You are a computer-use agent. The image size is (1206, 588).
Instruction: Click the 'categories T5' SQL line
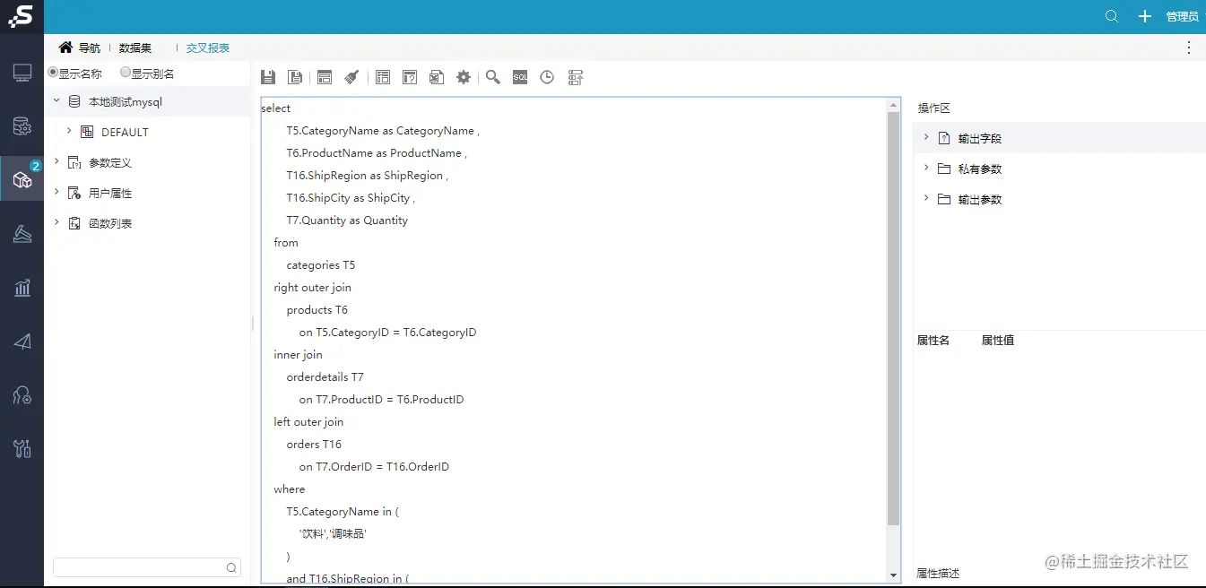click(321, 265)
